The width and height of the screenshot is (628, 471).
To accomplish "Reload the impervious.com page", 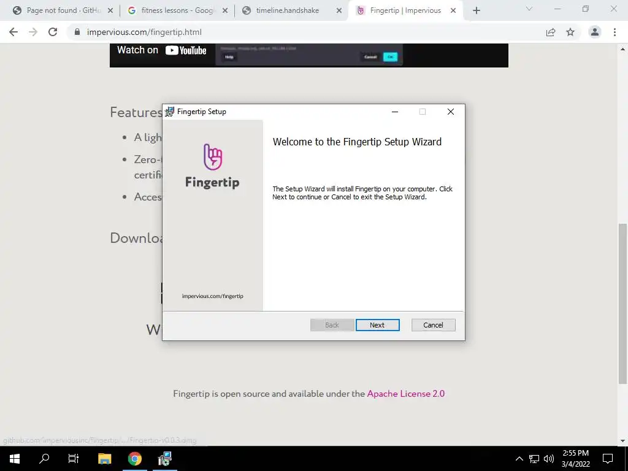I will [x=53, y=32].
